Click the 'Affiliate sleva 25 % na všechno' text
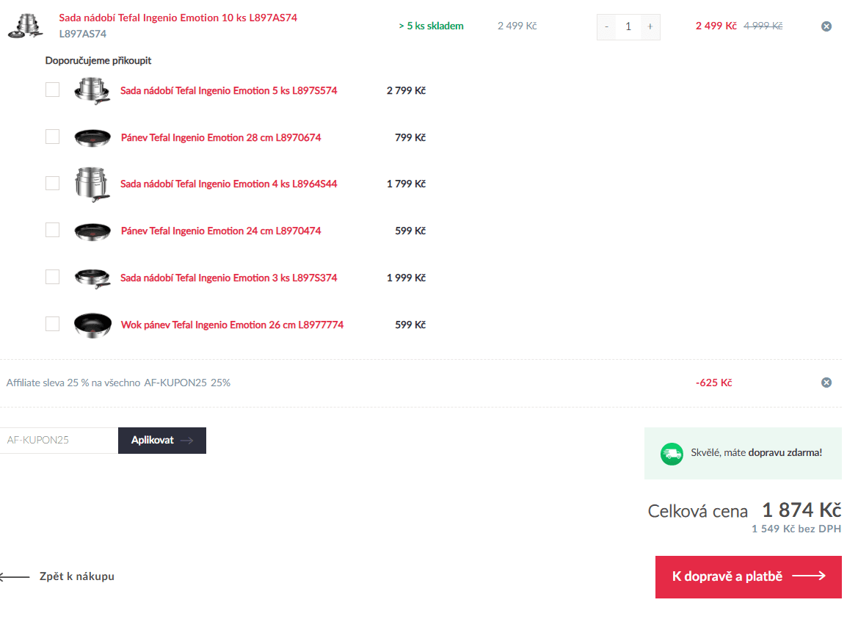Image resolution: width=847 pixels, height=619 pixels. (x=73, y=383)
